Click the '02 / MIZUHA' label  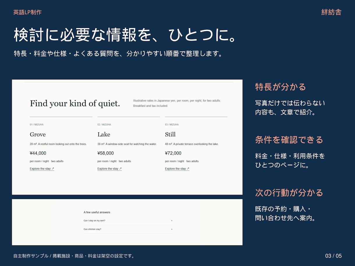[x=104, y=125]
